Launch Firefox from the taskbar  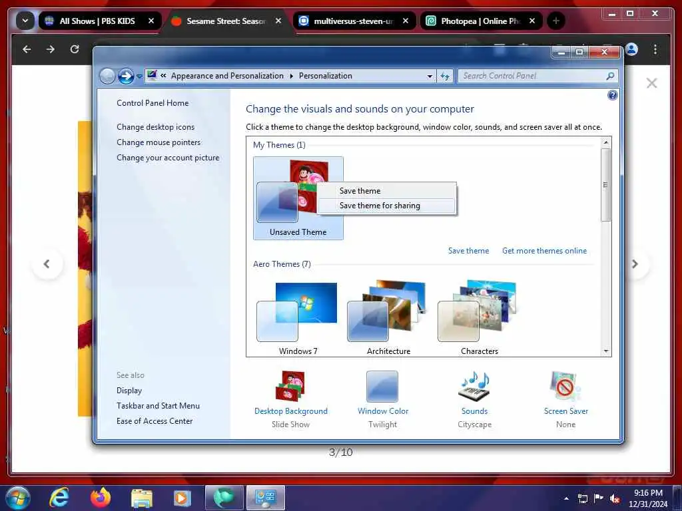click(101, 498)
